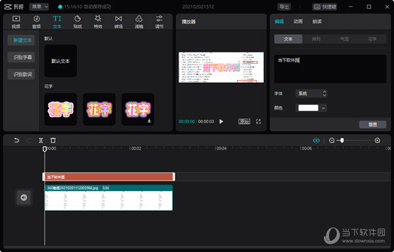Select the 文本 (Text) tool tab
394x252 pixels.
[57, 22]
